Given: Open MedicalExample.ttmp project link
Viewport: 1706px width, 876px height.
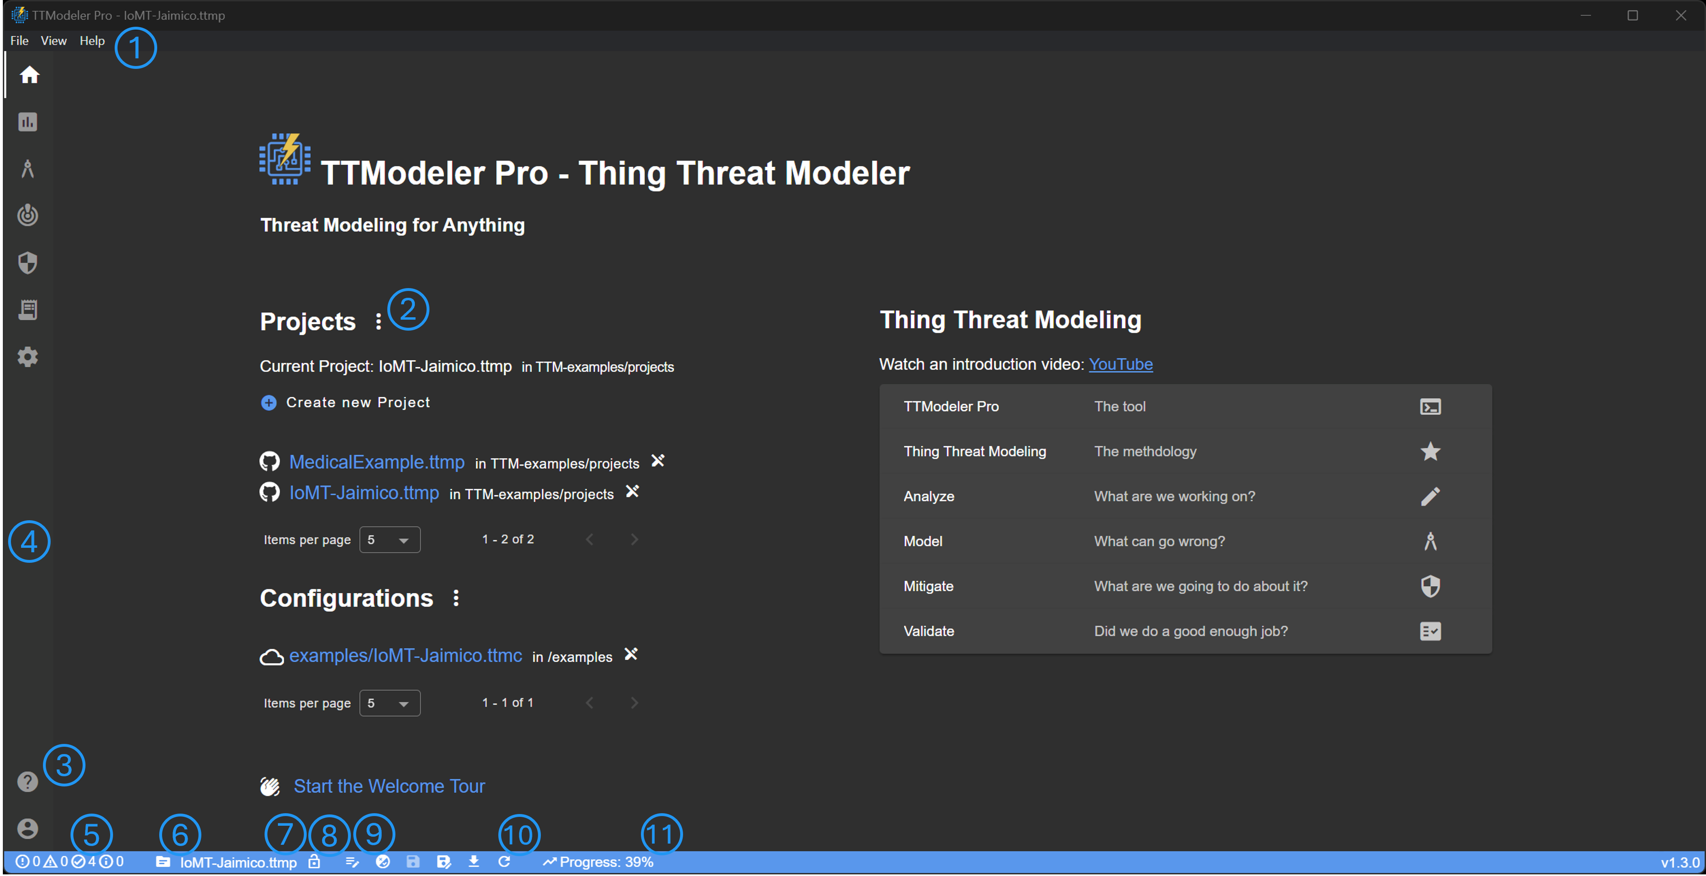Looking at the screenshot, I should point(377,462).
